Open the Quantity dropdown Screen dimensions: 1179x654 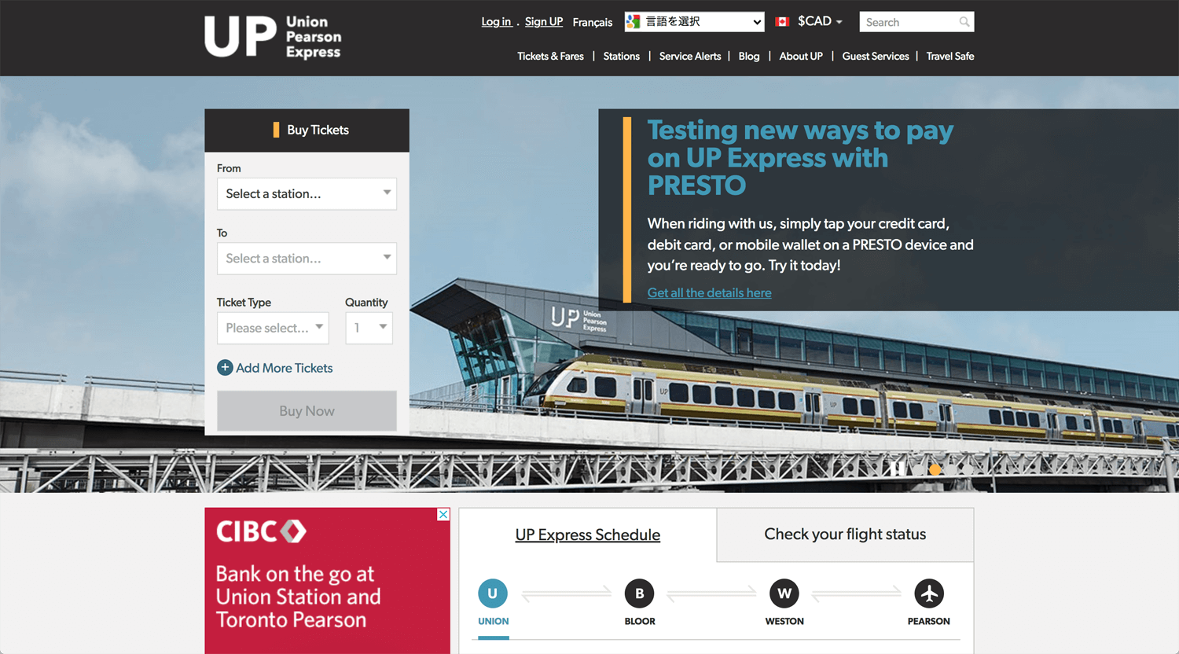(x=369, y=328)
